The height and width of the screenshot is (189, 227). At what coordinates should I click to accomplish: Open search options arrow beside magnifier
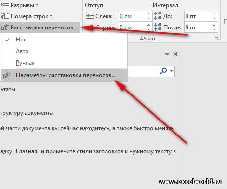[172, 71]
